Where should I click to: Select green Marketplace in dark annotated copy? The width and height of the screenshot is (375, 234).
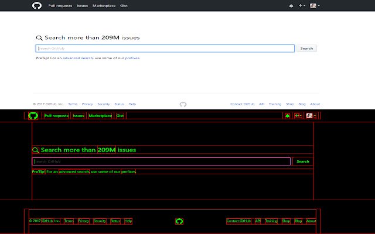pos(100,116)
